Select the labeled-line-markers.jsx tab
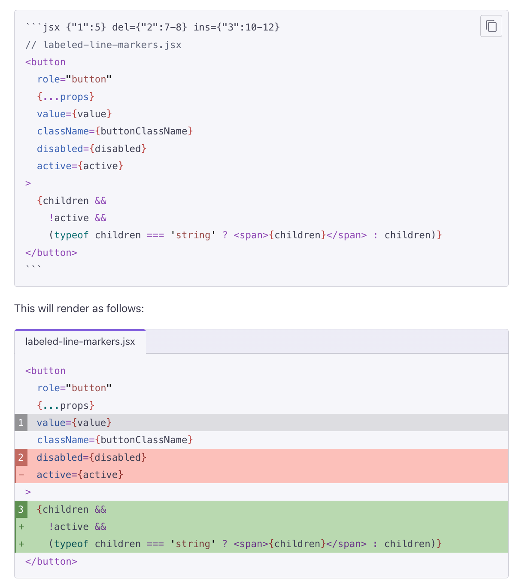This screenshot has height=584, width=516. click(x=80, y=342)
